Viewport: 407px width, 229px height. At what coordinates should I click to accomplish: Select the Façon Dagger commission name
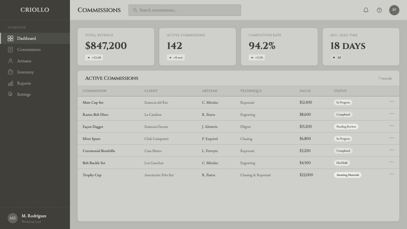tap(93, 127)
